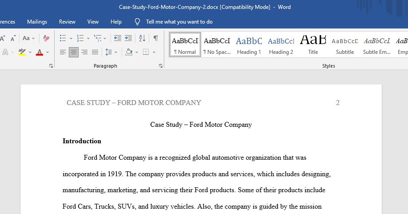Open the Help tab
This screenshot has width=408, height=214.
pos(116,22)
